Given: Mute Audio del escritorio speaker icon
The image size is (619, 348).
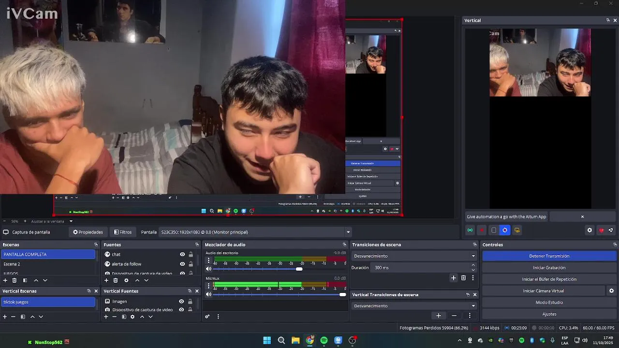Looking at the screenshot, I should click(209, 269).
